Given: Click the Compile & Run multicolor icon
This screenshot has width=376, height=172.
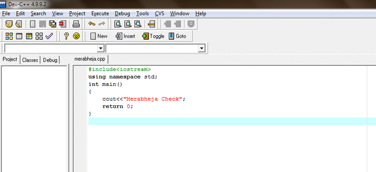Looking at the screenshot, I should coord(29,36).
